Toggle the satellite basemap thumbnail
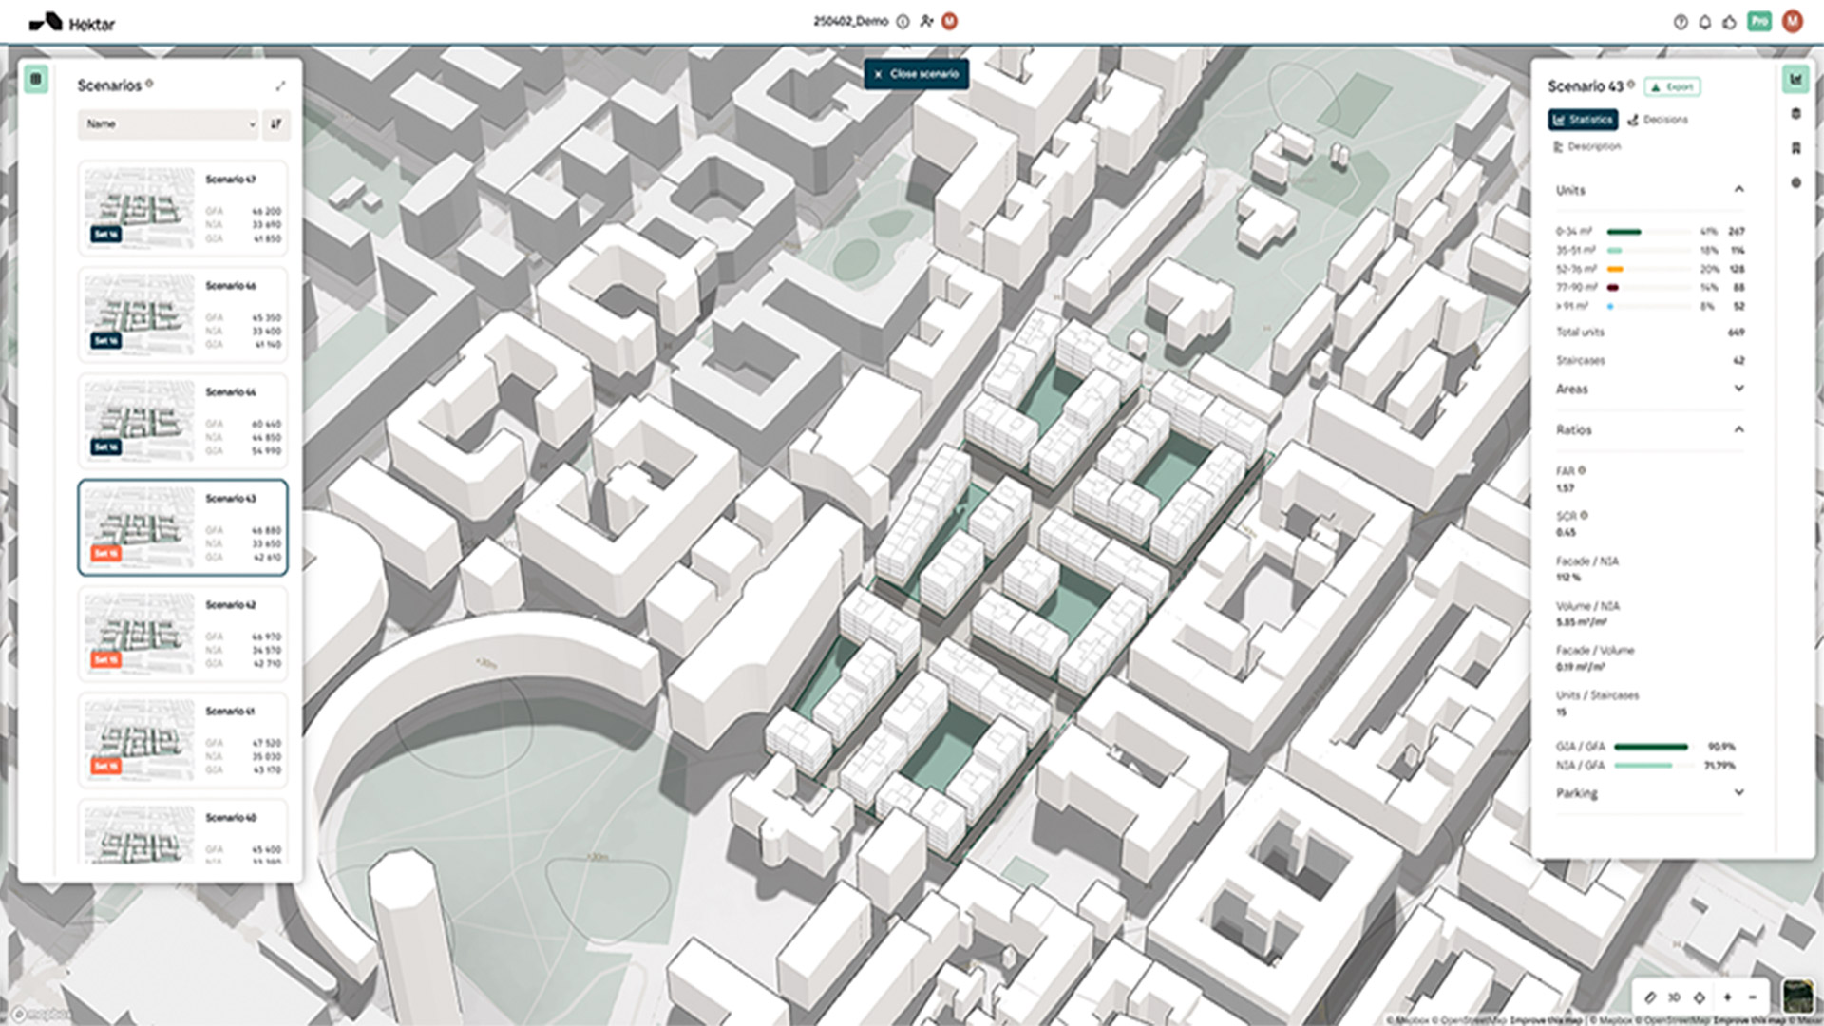 pos(1797,997)
